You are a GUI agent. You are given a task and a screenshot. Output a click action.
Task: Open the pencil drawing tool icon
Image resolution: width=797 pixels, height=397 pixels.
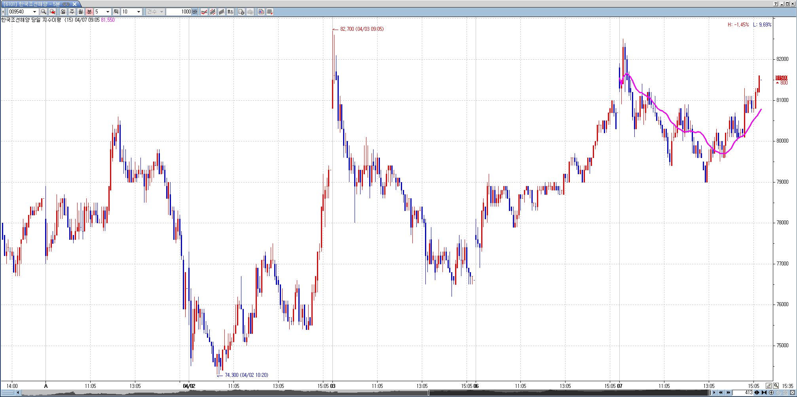(769, 386)
